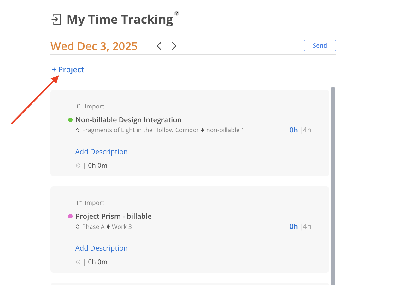Click 0h hours entry for Non-billable Design Integration
393x285 pixels.
[x=294, y=130]
